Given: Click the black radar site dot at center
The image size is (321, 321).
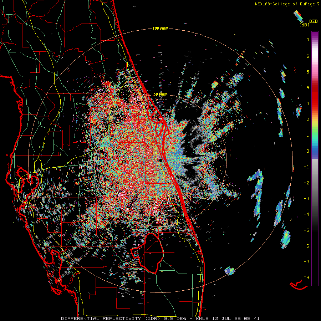Looking at the screenshot, I should click(x=161, y=160).
